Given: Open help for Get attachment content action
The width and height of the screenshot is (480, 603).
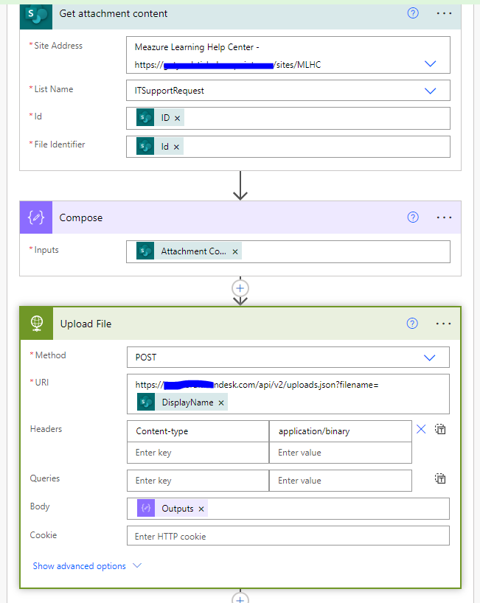Looking at the screenshot, I should tap(413, 13).
